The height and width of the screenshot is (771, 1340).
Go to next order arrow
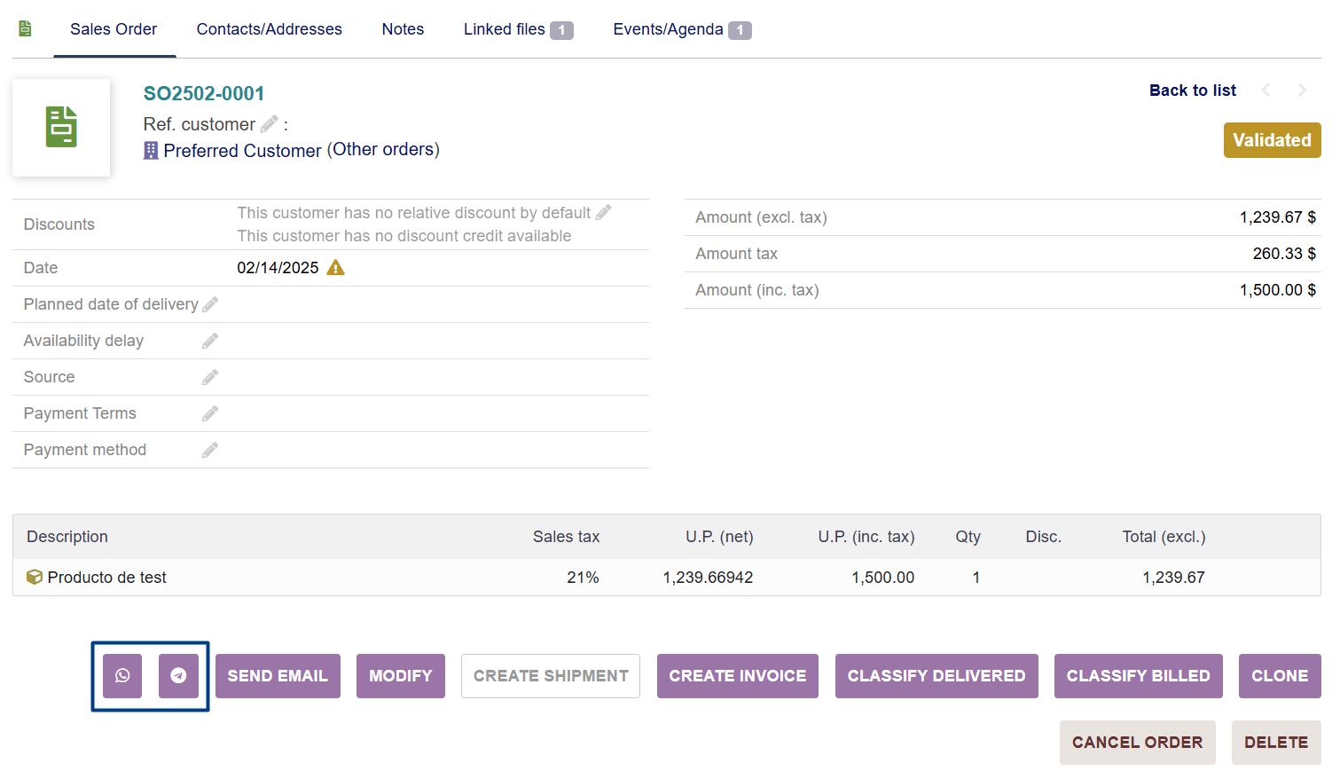1302,90
